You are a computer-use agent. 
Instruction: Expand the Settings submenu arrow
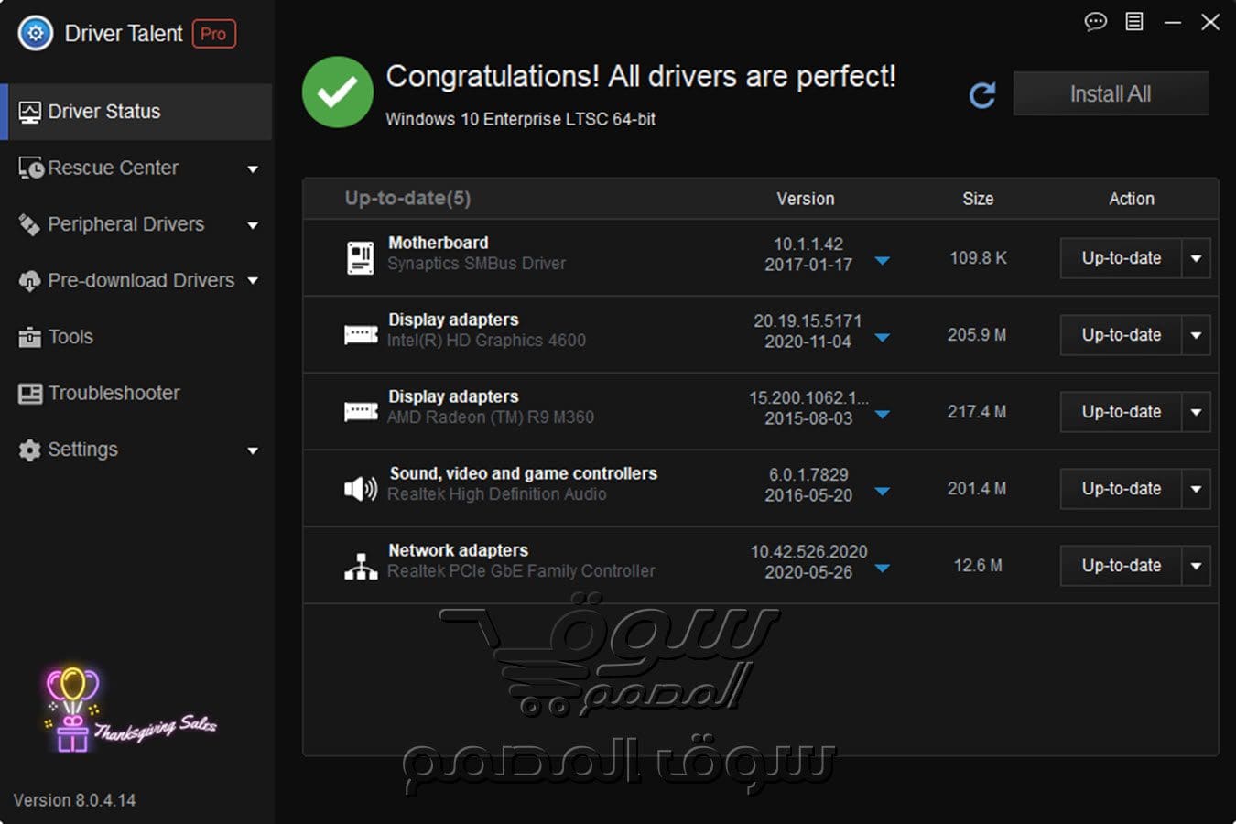click(x=253, y=450)
